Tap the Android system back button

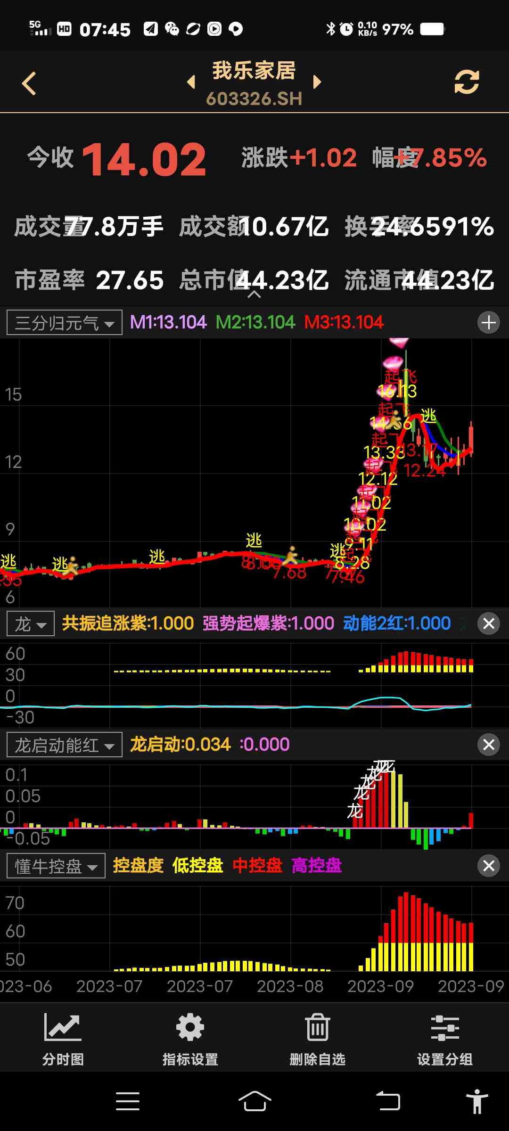tap(388, 1101)
